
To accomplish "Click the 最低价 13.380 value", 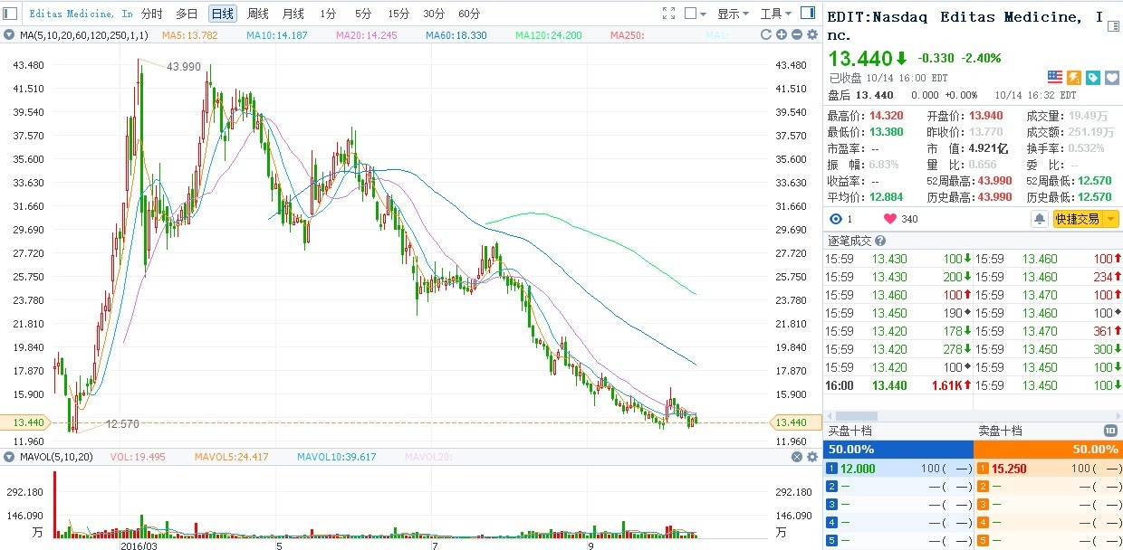I will 887,131.
